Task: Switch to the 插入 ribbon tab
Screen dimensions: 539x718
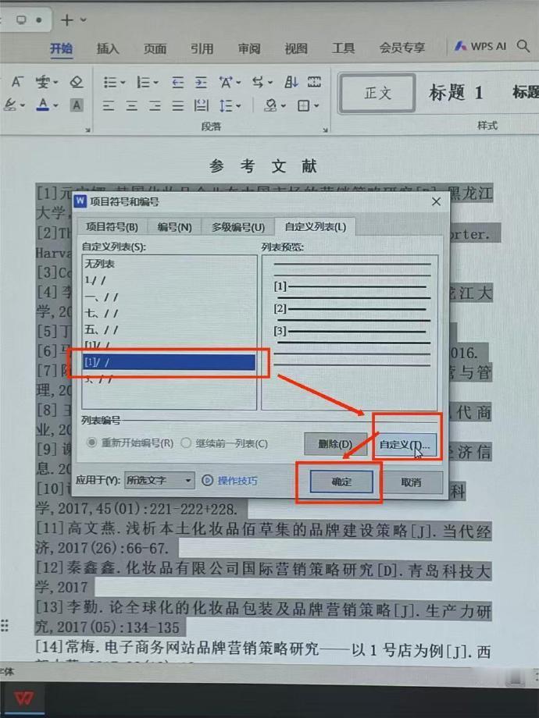Action: 108,48
